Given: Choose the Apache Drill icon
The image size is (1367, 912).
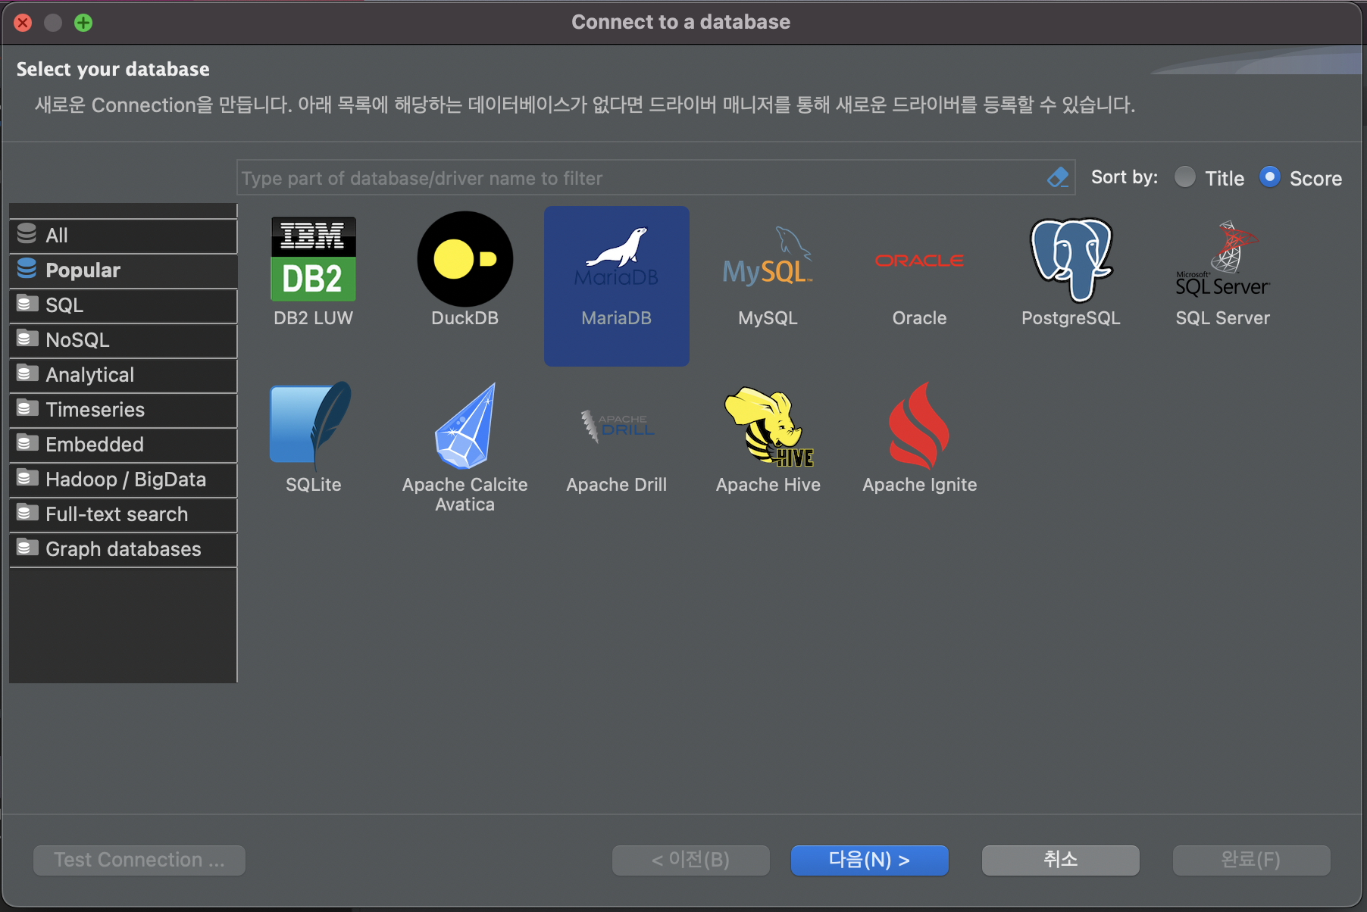Looking at the screenshot, I should coord(616,426).
